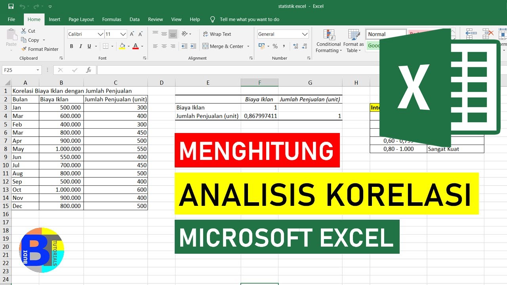
Task: Click the Accounting Number Format icon
Action: tap(261, 46)
